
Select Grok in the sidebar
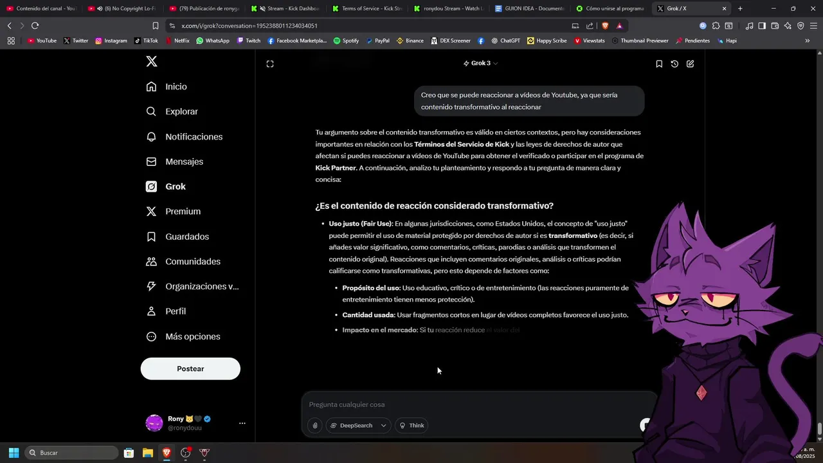(x=166, y=186)
